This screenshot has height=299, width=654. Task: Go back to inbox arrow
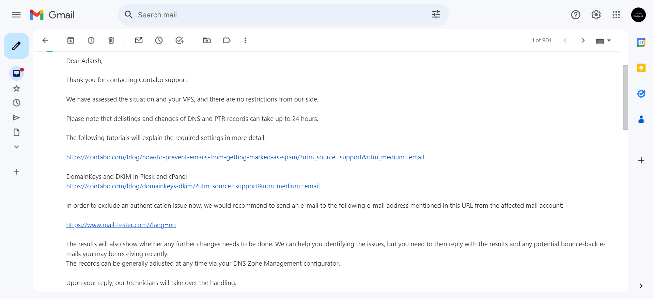pyautogui.click(x=45, y=41)
